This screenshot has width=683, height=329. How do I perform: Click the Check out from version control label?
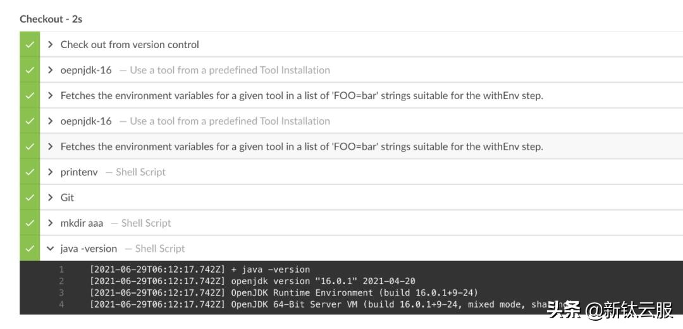click(130, 45)
